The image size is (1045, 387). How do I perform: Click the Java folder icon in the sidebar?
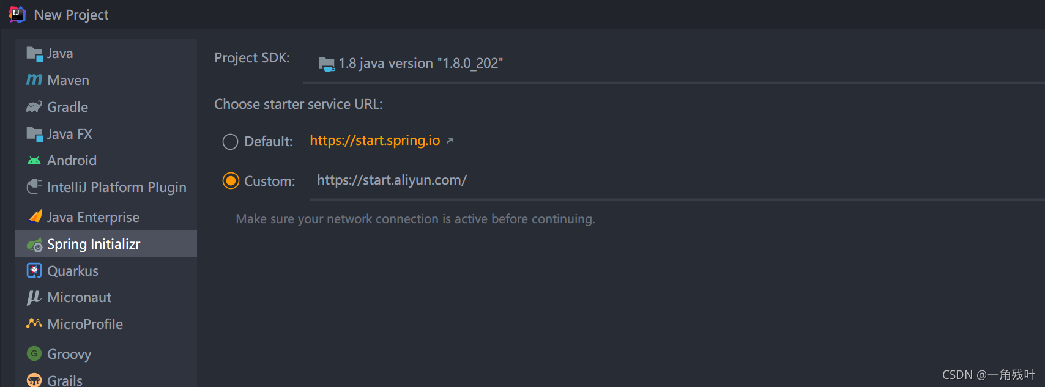pos(34,54)
